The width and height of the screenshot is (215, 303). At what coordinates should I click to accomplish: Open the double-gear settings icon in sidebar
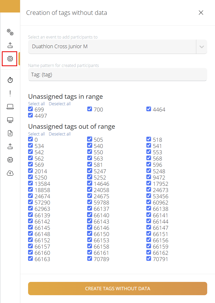(10, 32)
